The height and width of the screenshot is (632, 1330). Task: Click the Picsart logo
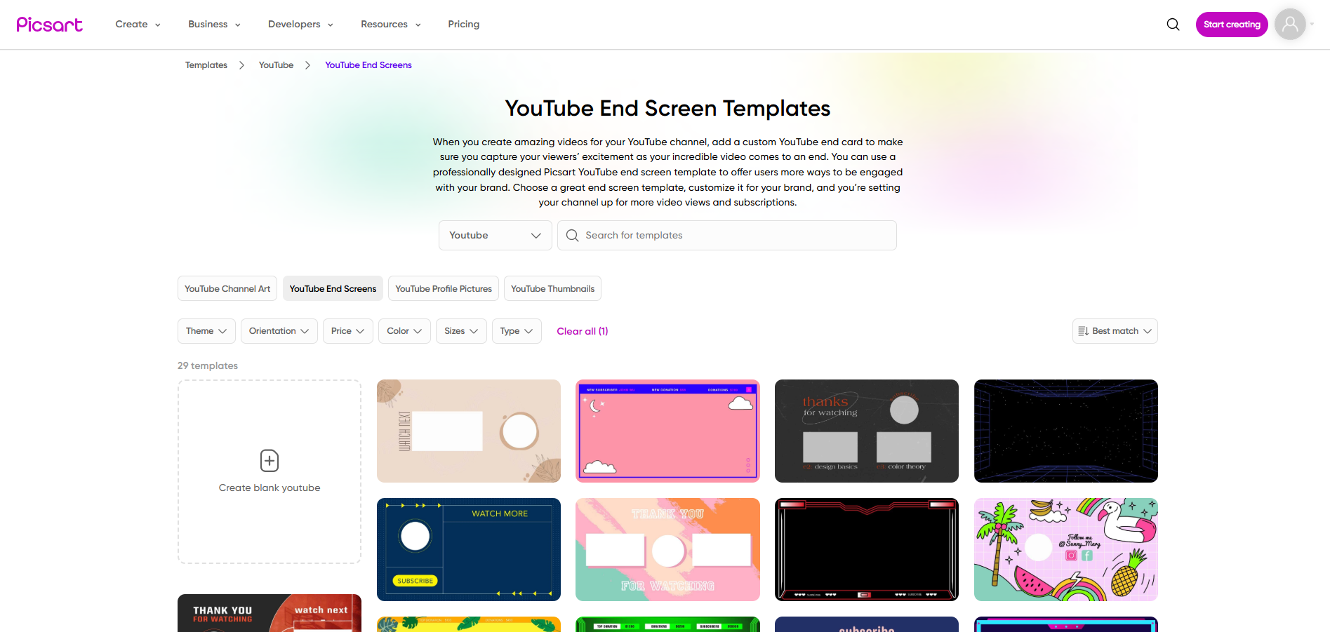coord(49,24)
